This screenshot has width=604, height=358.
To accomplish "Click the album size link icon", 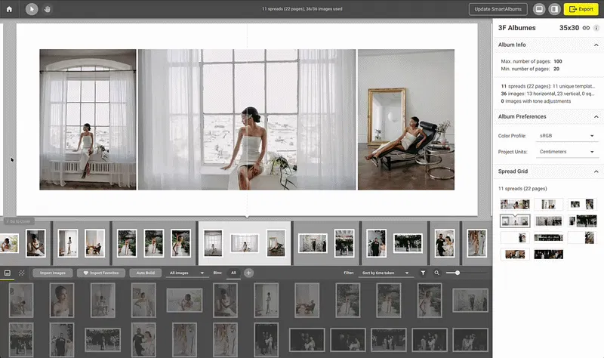I will 586,27.
